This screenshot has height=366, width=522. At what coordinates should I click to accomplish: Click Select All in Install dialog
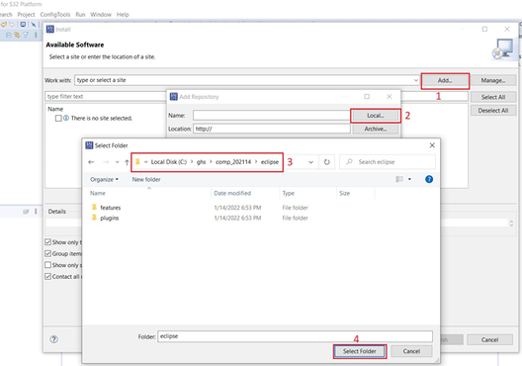[493, 97]
